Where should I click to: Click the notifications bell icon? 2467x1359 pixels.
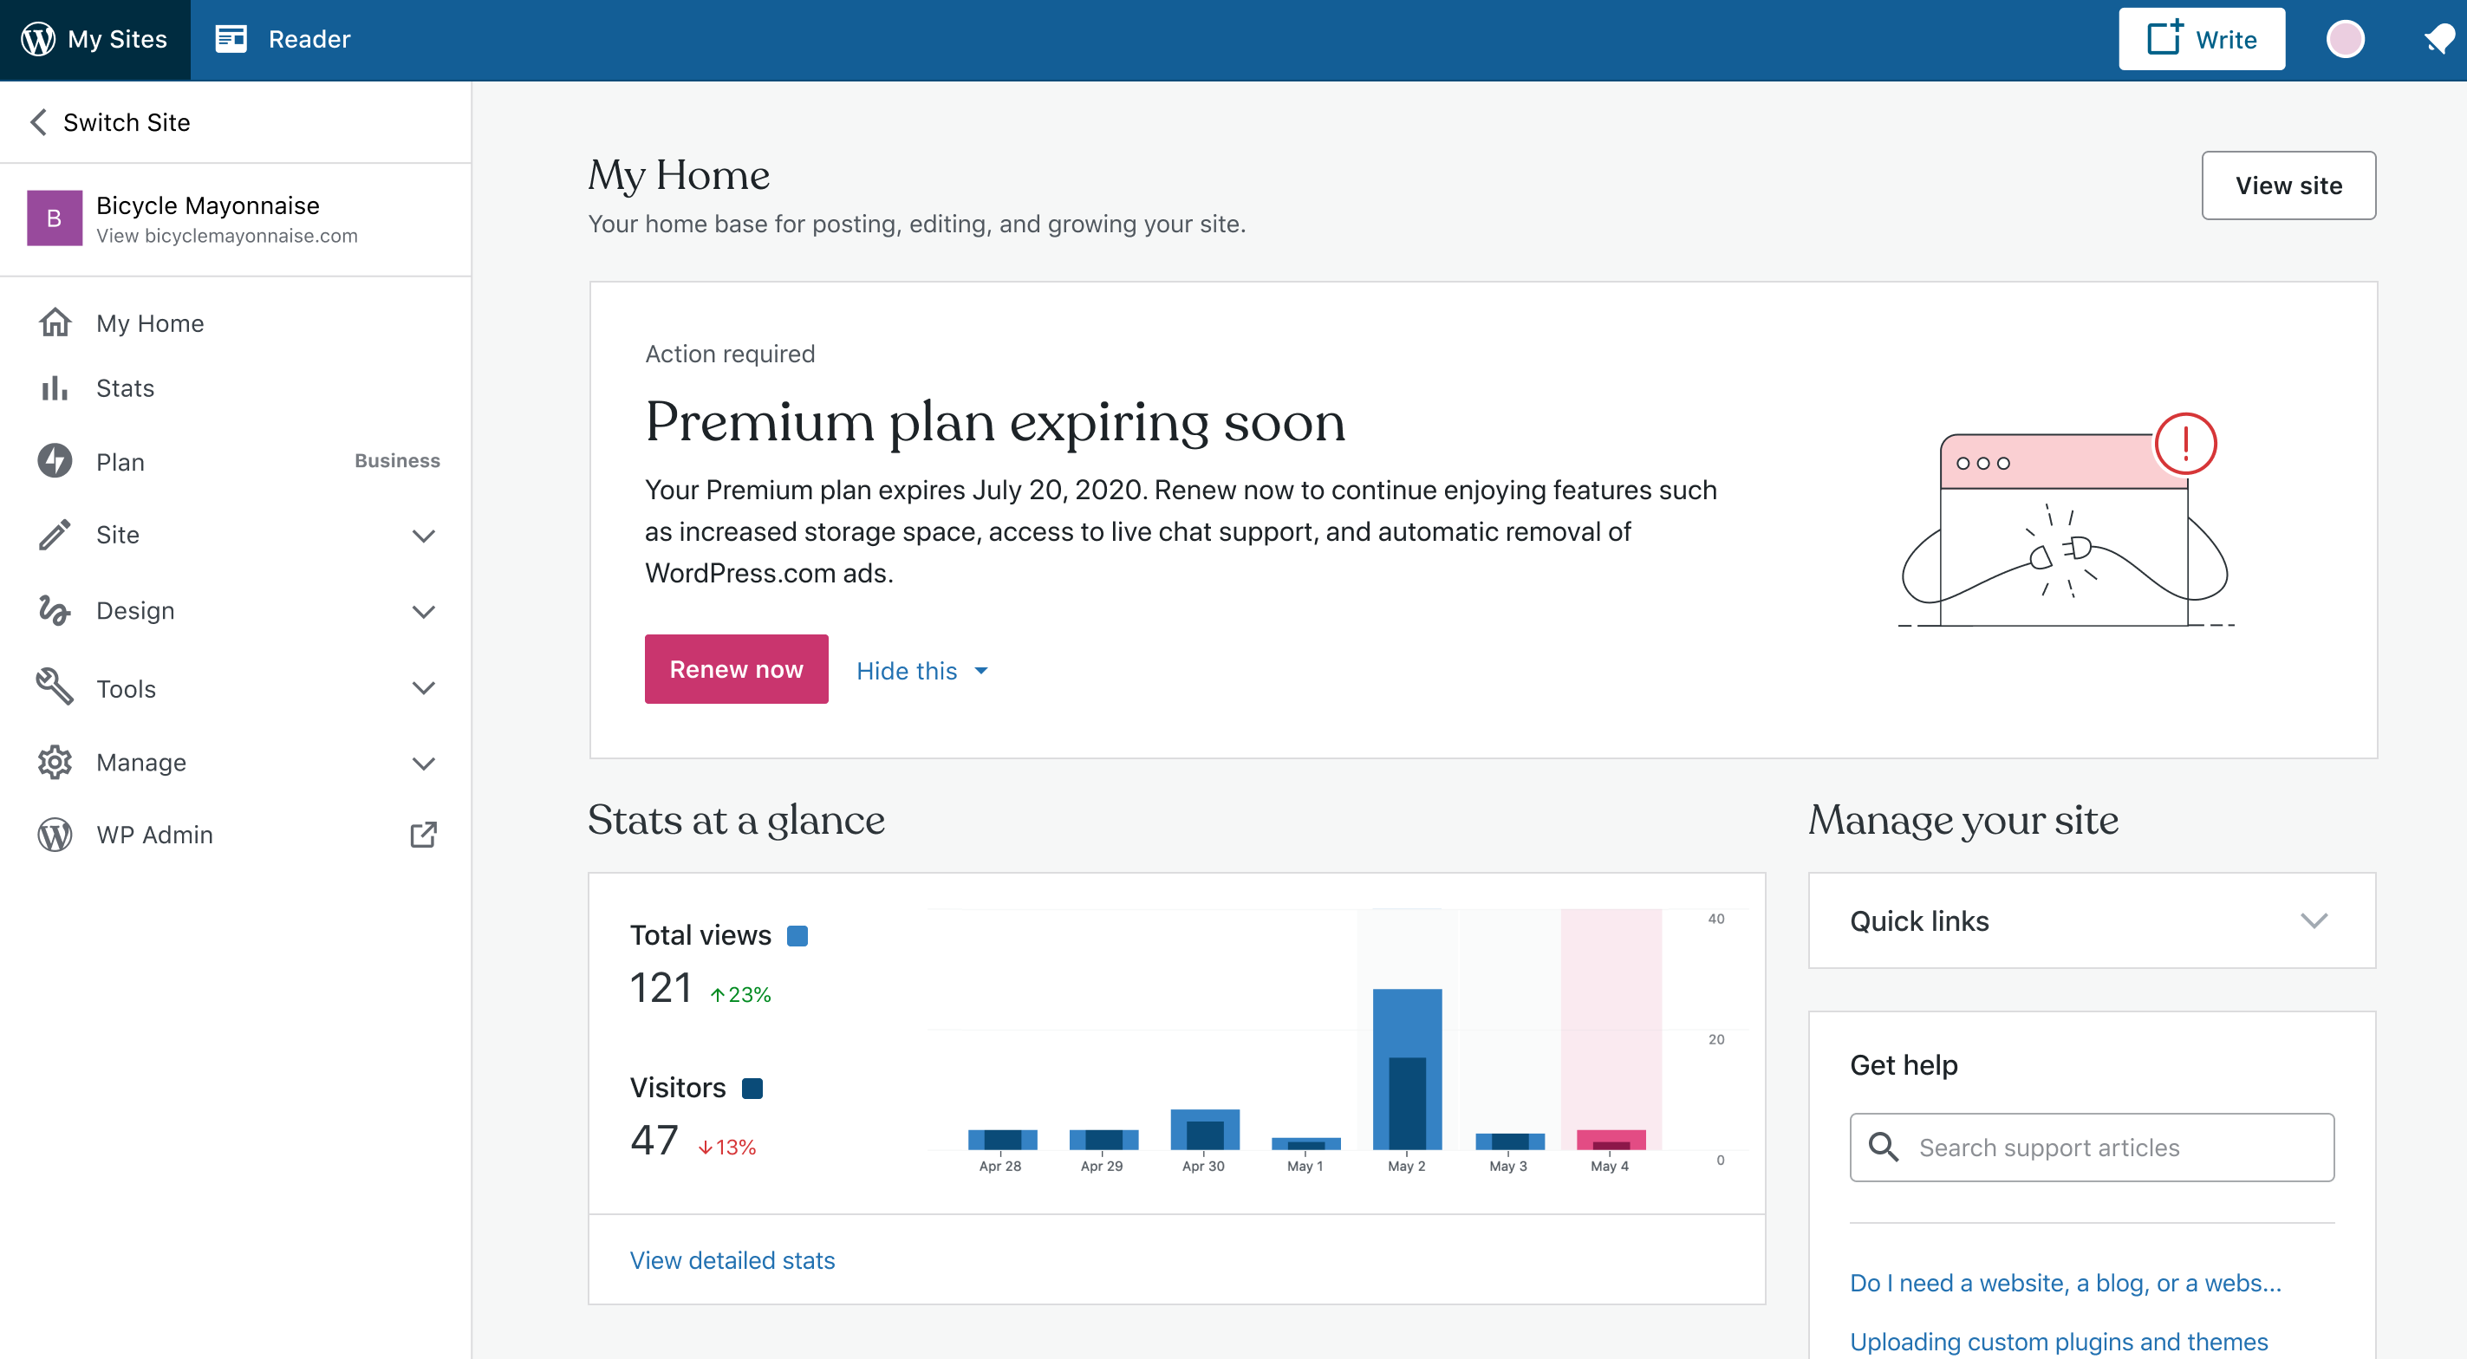pyautogui.click(x=2438, y=39)
